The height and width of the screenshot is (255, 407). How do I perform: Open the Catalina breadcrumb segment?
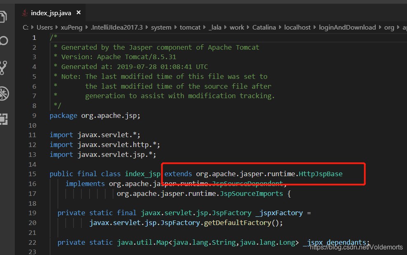[264, 28]
